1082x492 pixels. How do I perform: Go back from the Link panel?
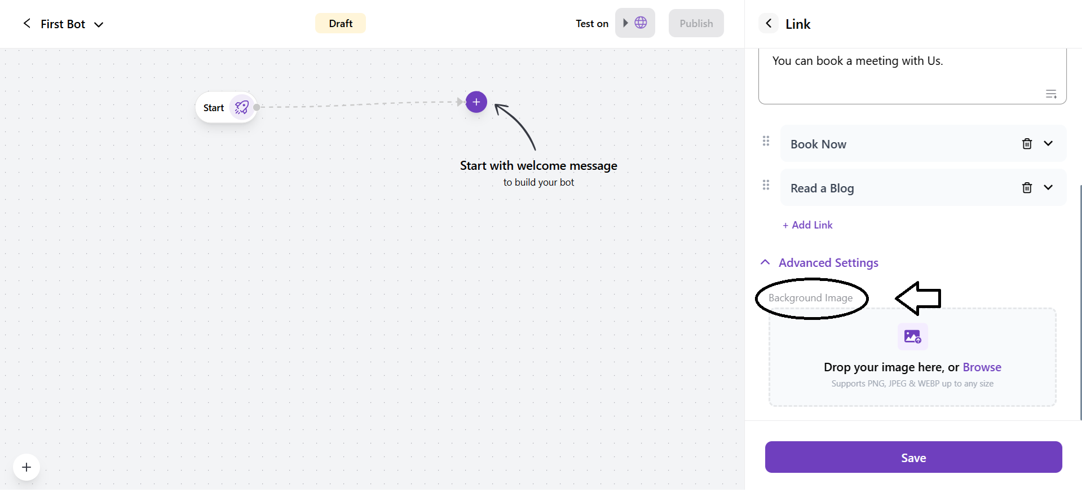tap(768, 24)
